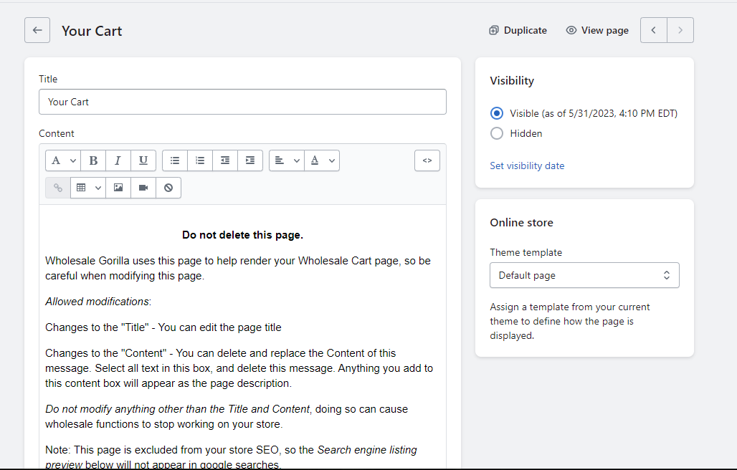This screenshot has width=737, height=470.
Task: Click the indent icon
Action: pyautogui.click(x=250, y=160)
